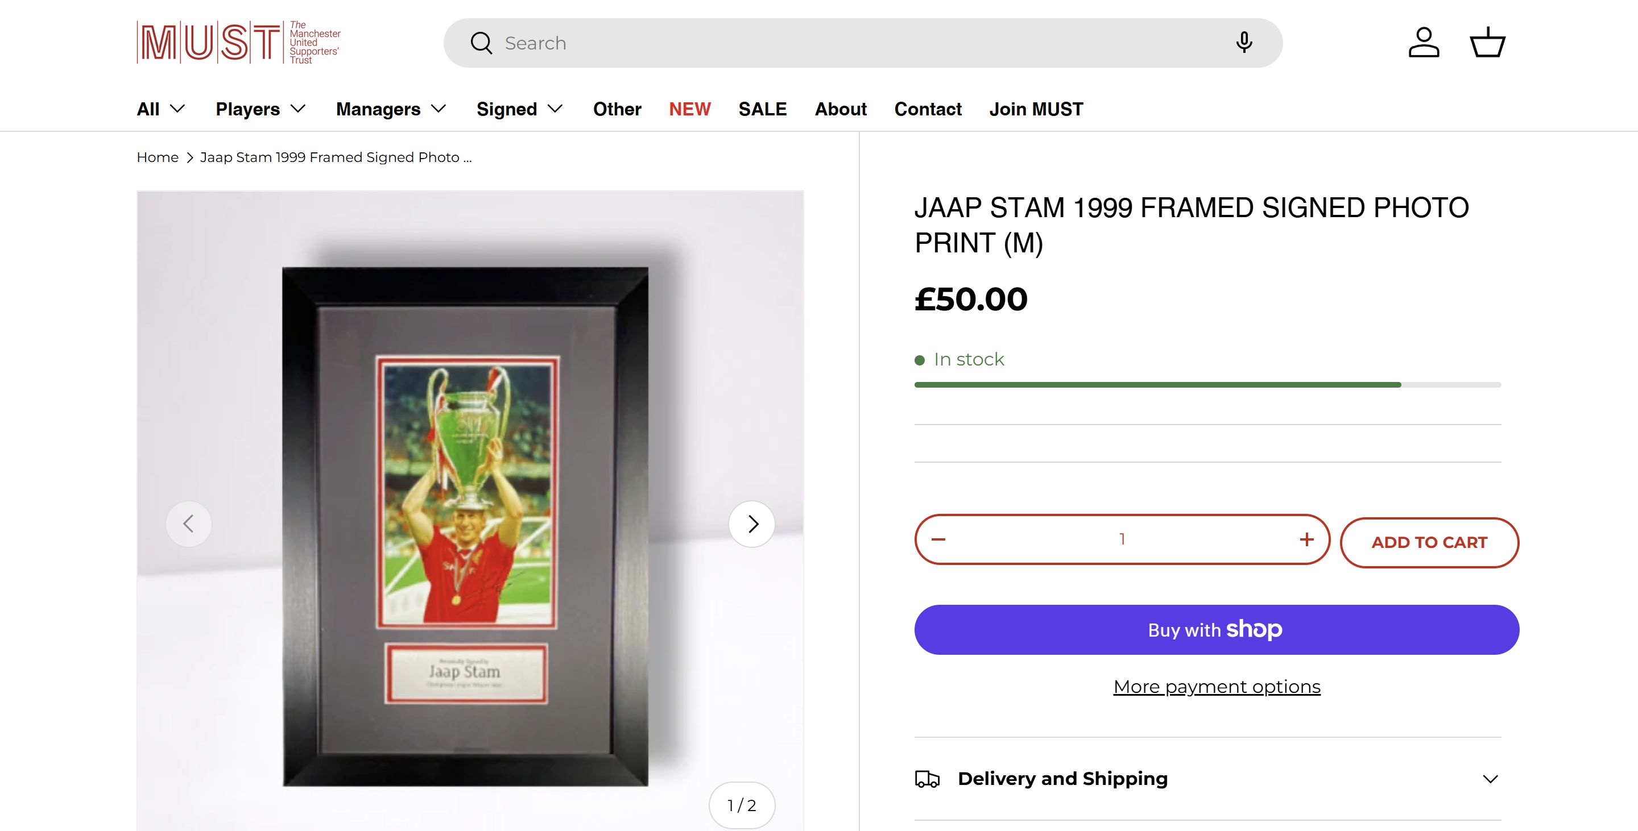Open the shopping basket
Screen dimensions: 1638x831
(1487, 43)
